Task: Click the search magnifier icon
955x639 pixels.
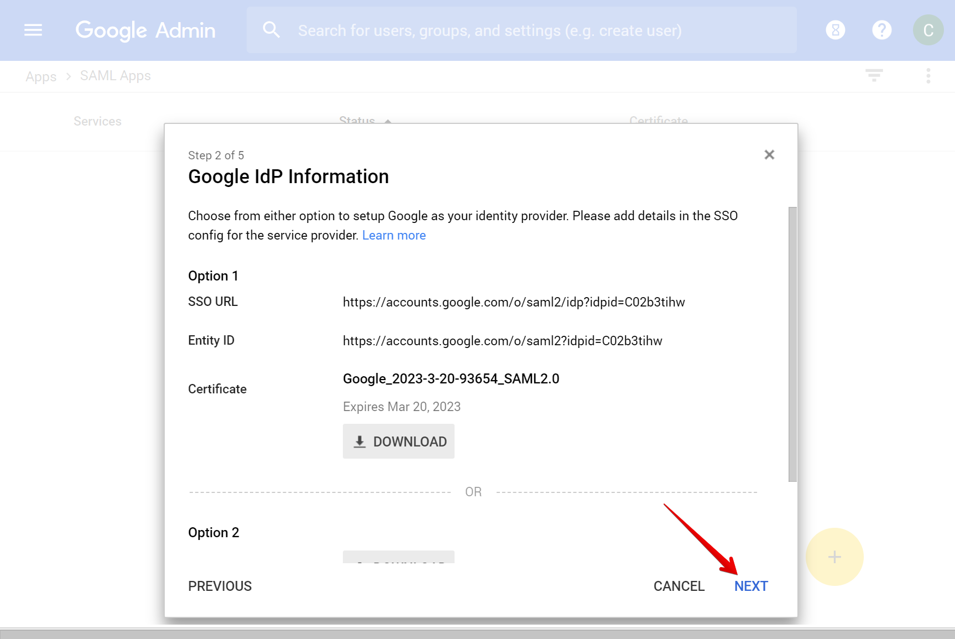Action: 271,30
